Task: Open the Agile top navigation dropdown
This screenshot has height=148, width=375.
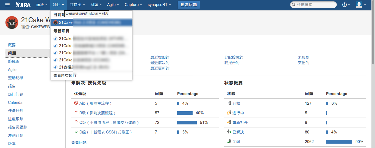Action: click(113, 5)
